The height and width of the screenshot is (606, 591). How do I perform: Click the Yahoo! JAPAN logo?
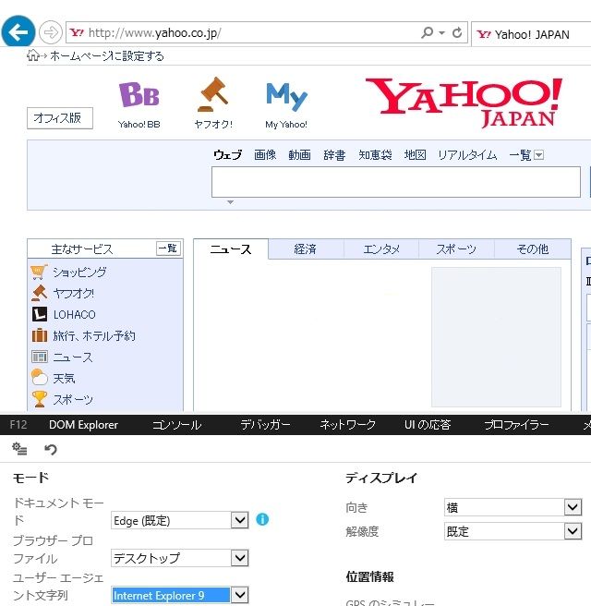464,103
